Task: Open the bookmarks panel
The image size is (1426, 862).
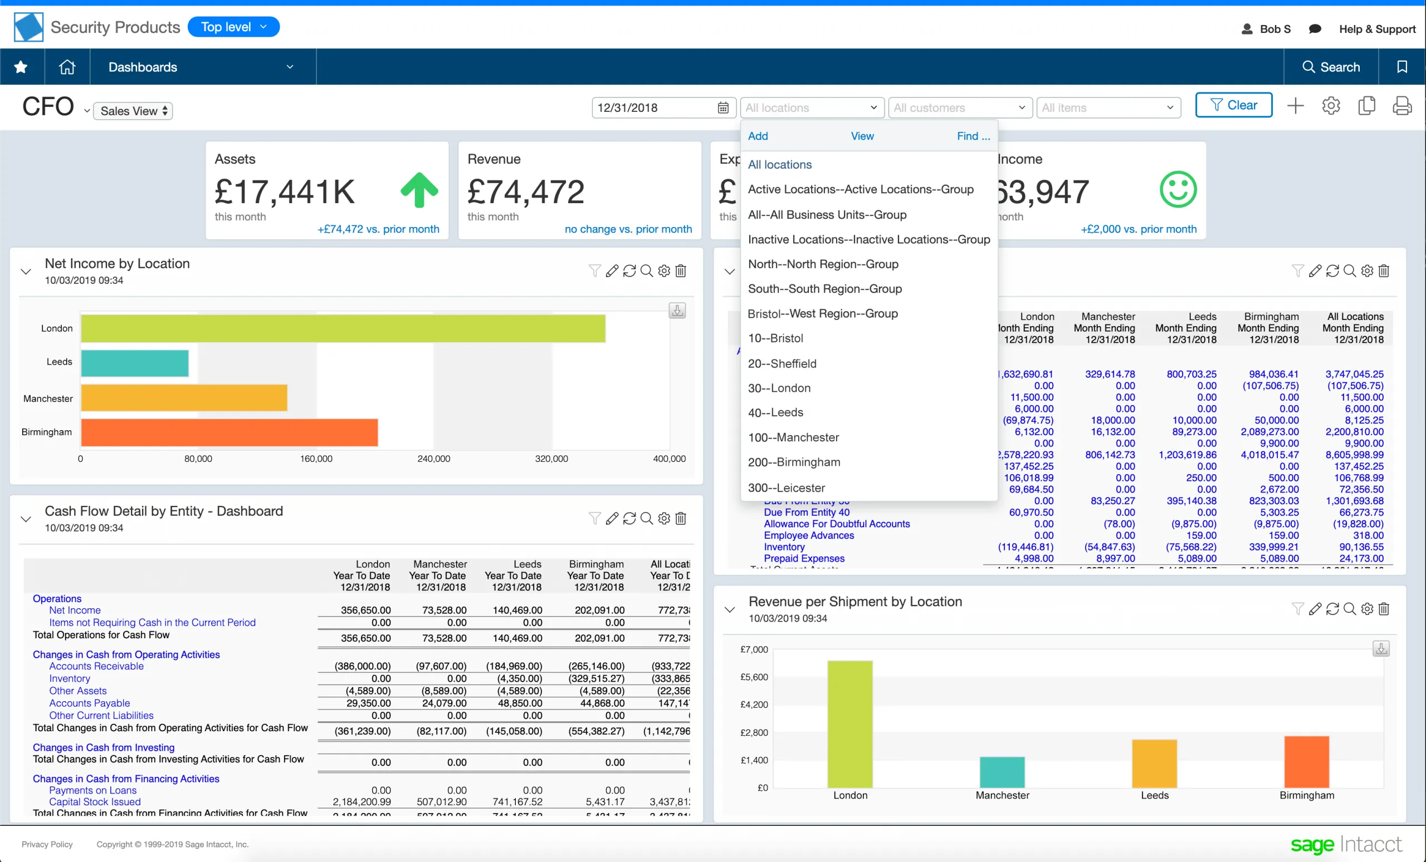Action: tap(1402, 66)
